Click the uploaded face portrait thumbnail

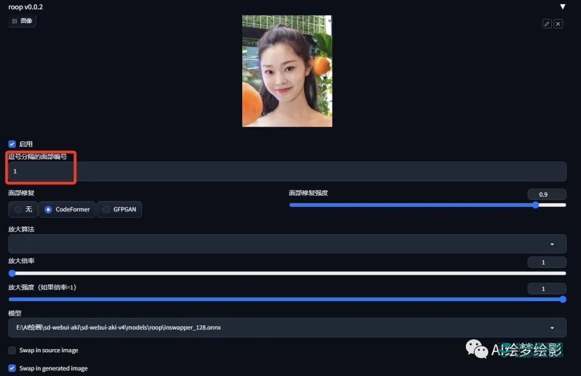(287, 71)
